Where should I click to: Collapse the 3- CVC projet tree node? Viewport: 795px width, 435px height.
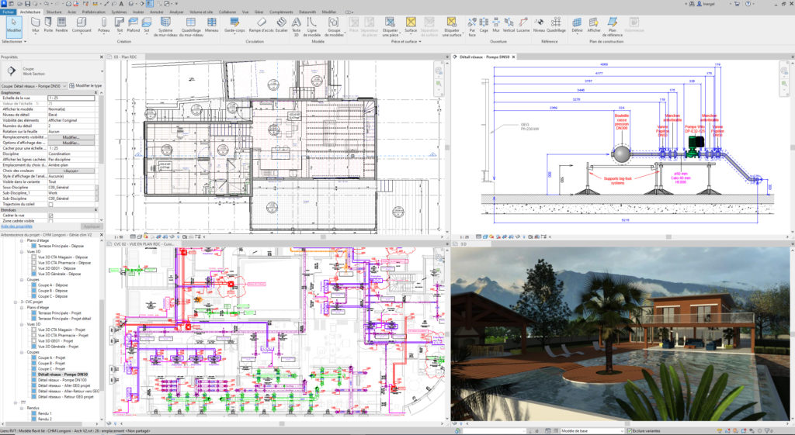click(16, 302)
